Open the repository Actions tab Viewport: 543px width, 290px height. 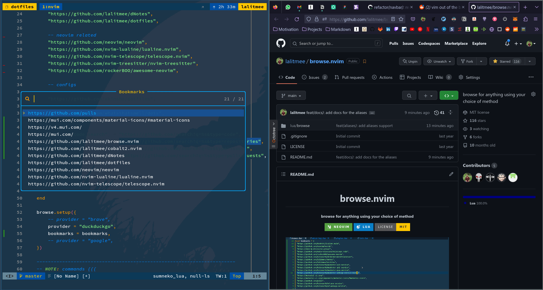pyautogui.click(x=382, y=77)
